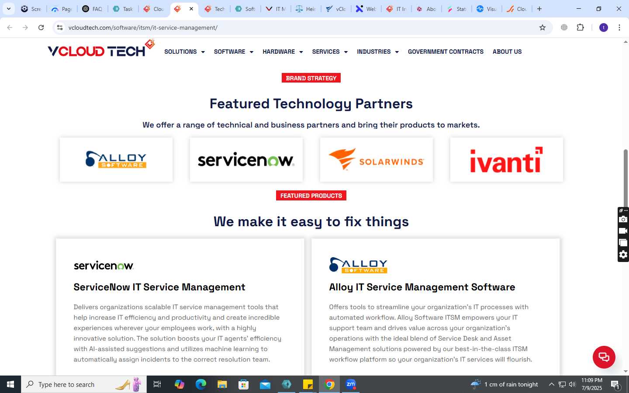Click the address bar URL field

[x=301, y=28]
